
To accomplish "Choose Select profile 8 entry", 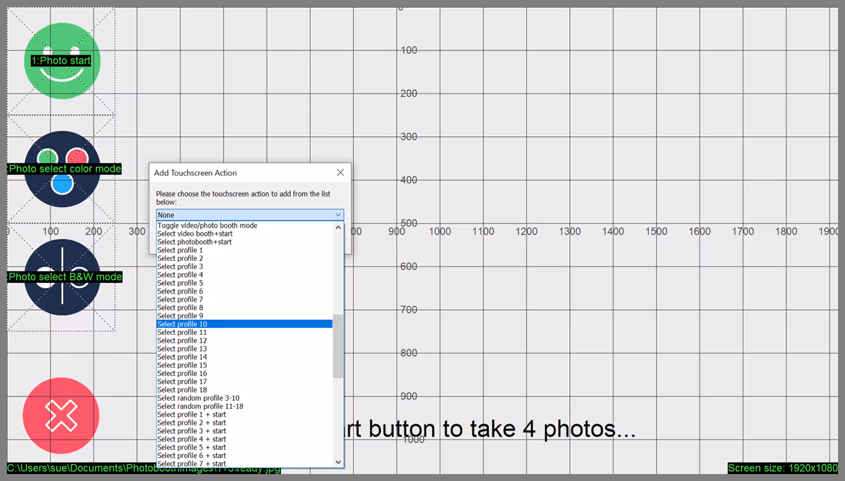I will point(244,308).
